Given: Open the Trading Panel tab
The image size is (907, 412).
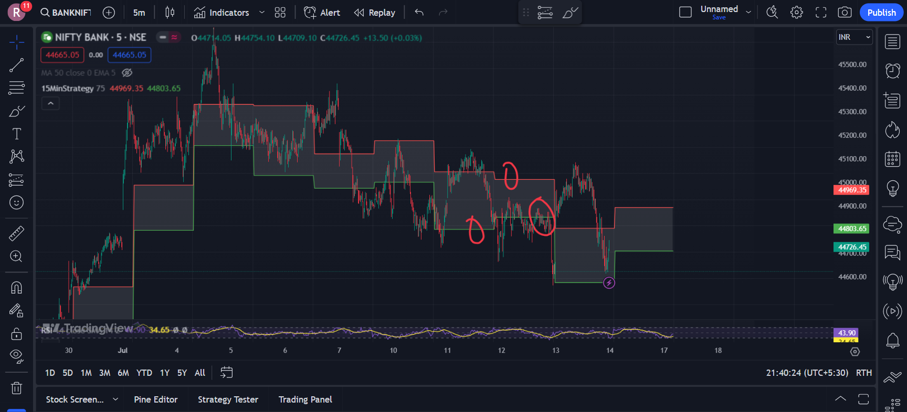Looking at the screenshot, I should tap(305, 399).
